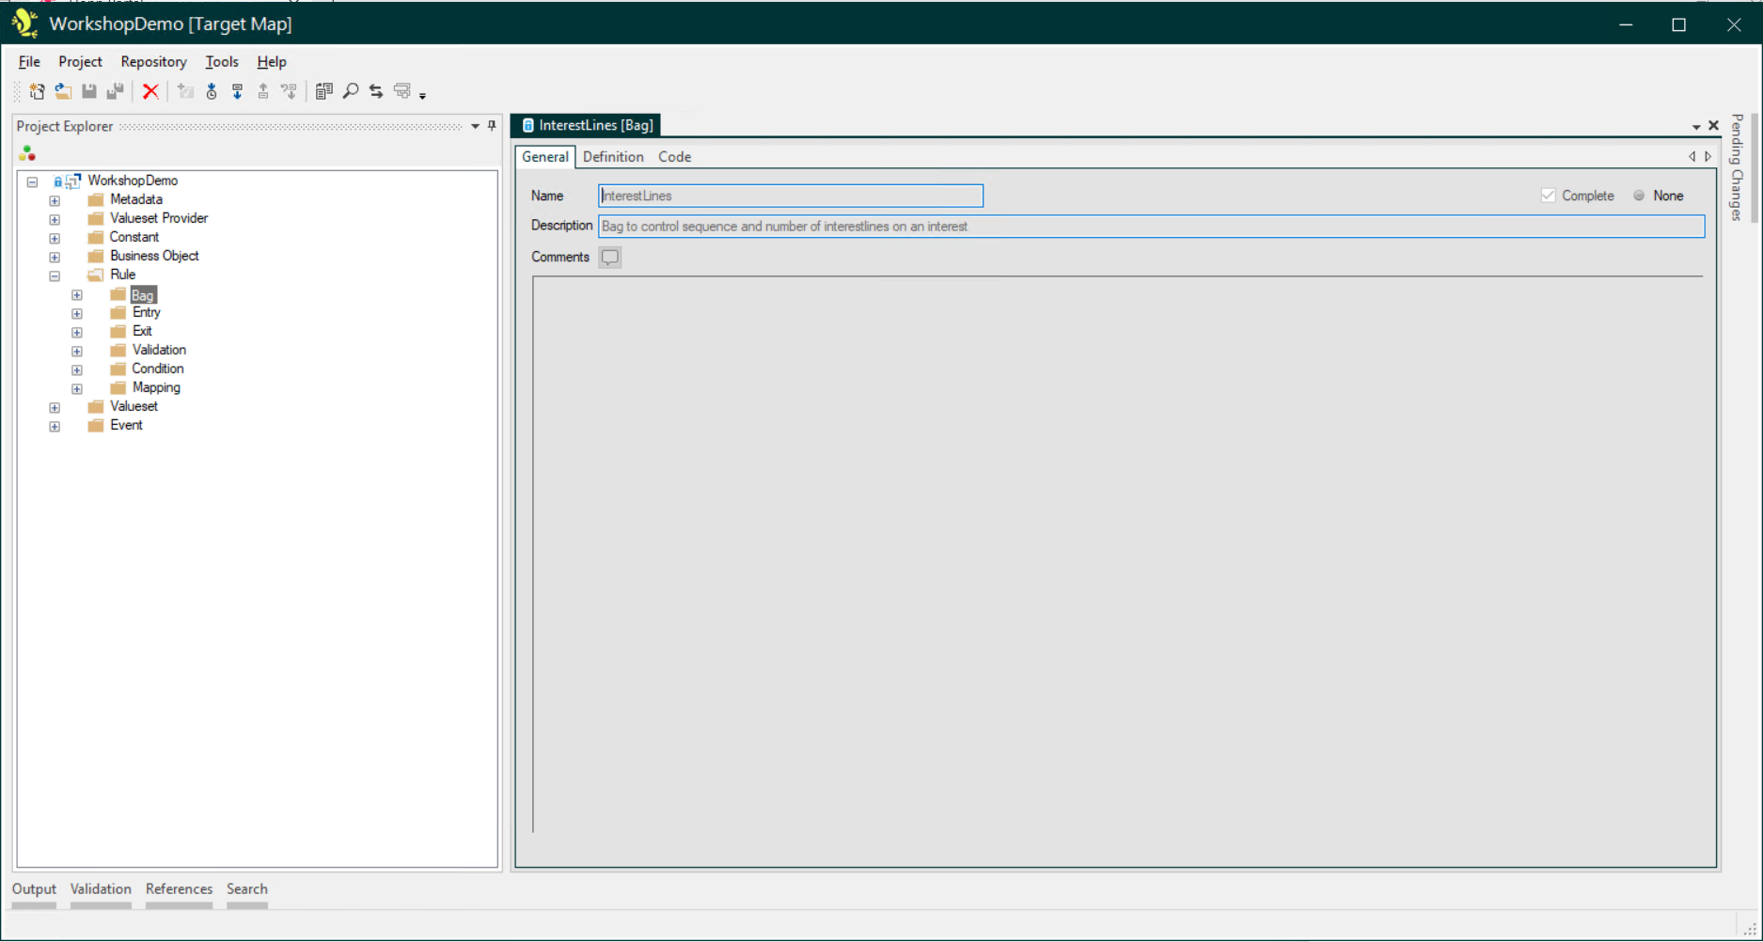Click the swap arrows toolbar icon
The width and height of the screenshot is (1763, 942).
coord(376,91)
